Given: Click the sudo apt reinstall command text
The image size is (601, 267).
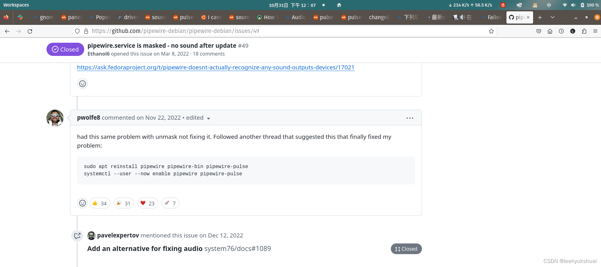Looking at the screenshot, I should (x=166, y=166).
